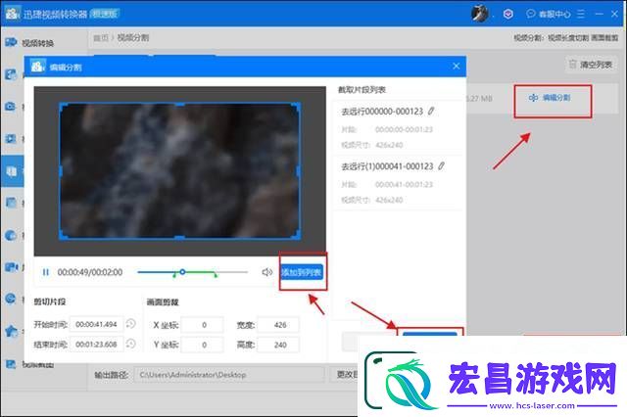
Task: Click the 宽度 field showing 426
Action: point(278,325)
